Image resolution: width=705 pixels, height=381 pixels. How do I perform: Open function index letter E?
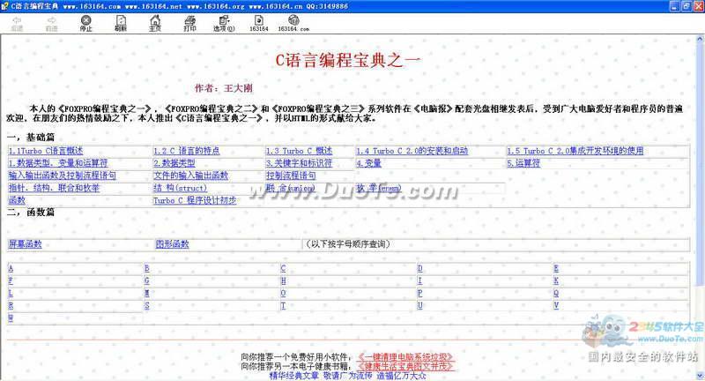(x=556, y=268)
